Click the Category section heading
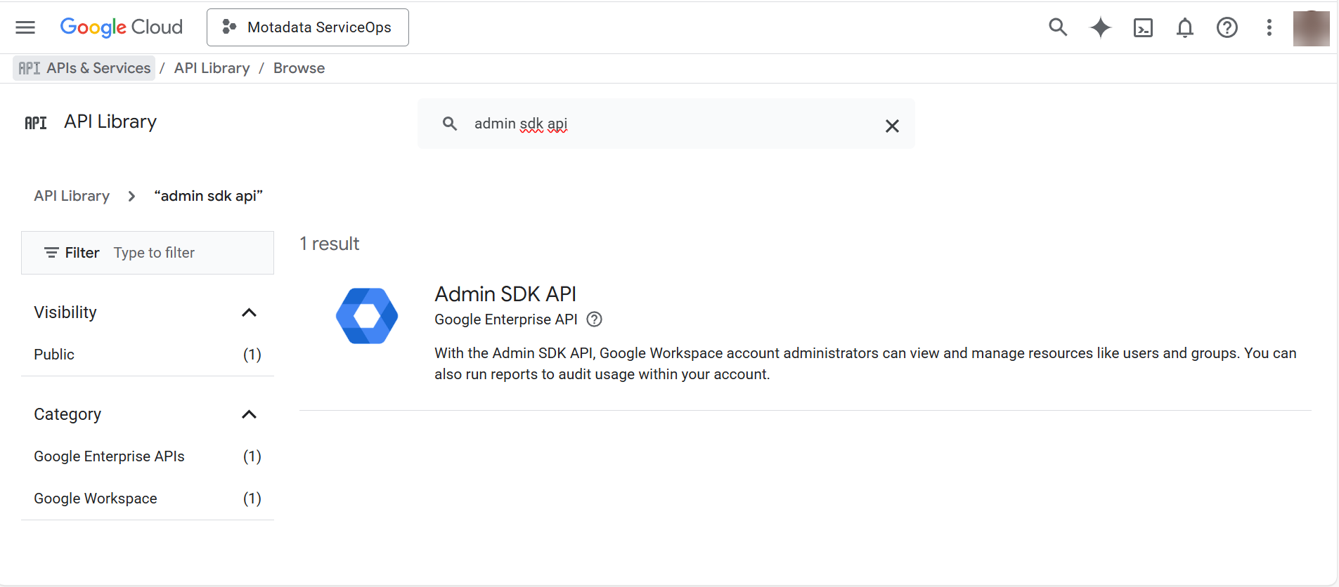Image resolution: width=1339 pixels, height=587 pixels. (67, 414)
